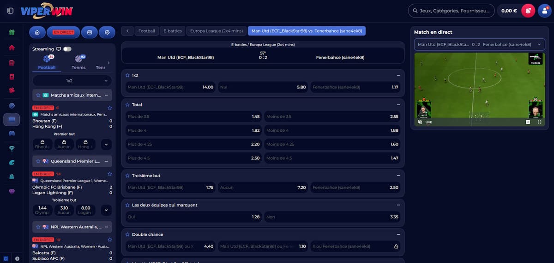Image resolution: width=554 pixels, height=263 pixels.
Task: Open the user profile avatar icon
Action: 545,11
